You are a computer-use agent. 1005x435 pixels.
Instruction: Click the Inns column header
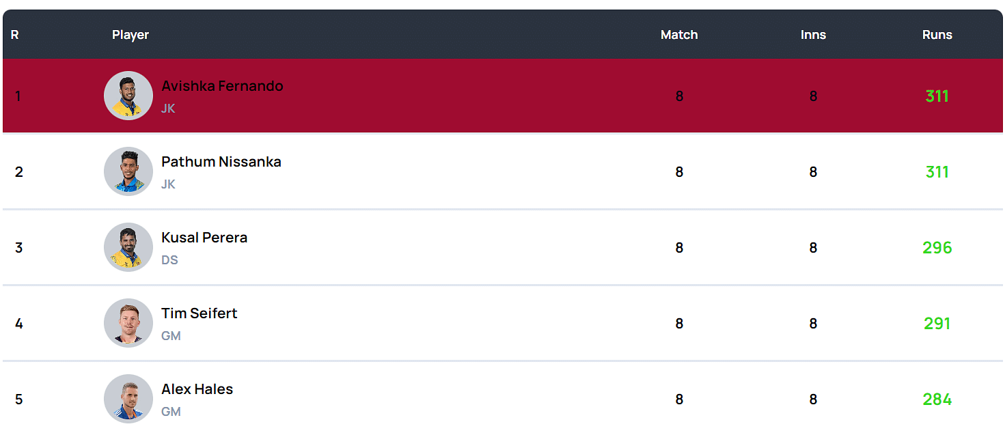coord(813,35)
